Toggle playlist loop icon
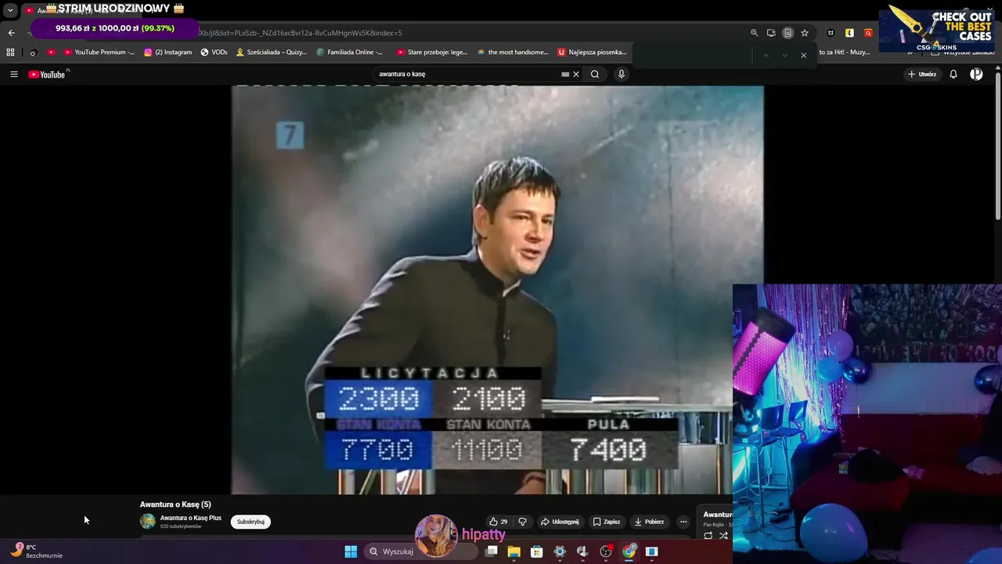This screenshot has height=564, width=1002. tap(708, 536)
